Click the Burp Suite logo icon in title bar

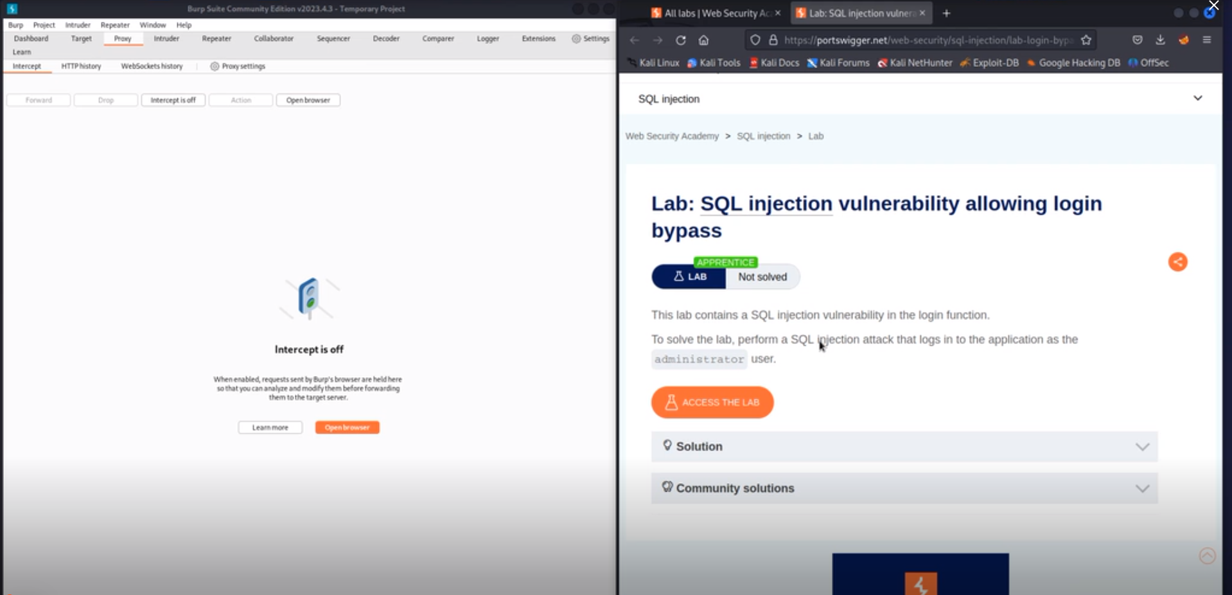click(x=12, y=9)
